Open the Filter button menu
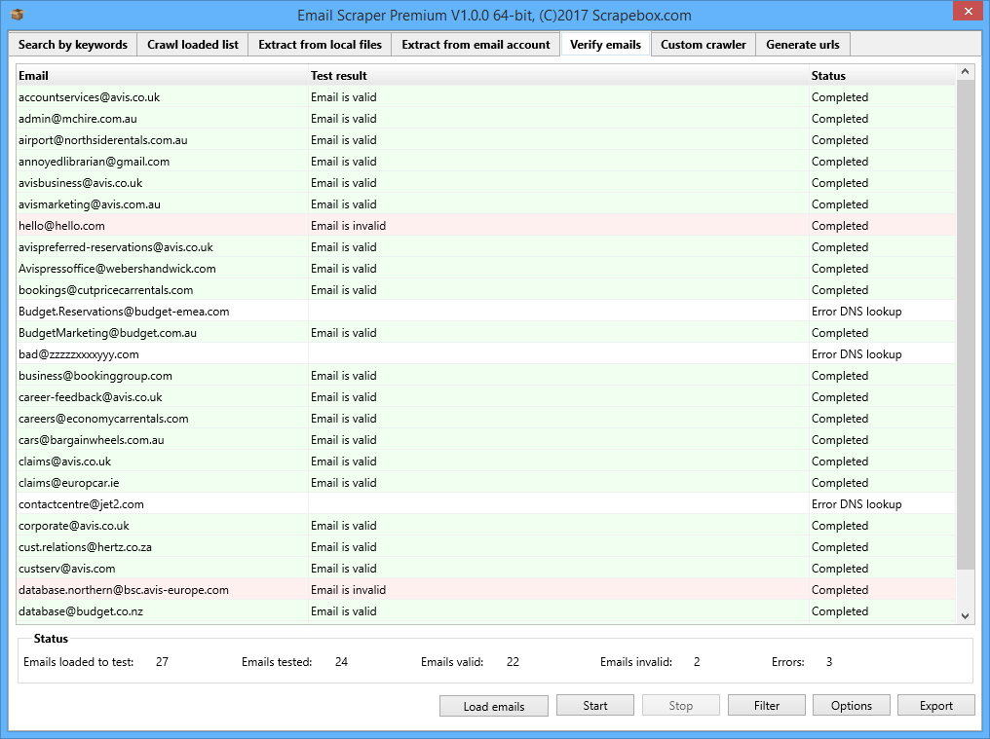 pos(766,706)
